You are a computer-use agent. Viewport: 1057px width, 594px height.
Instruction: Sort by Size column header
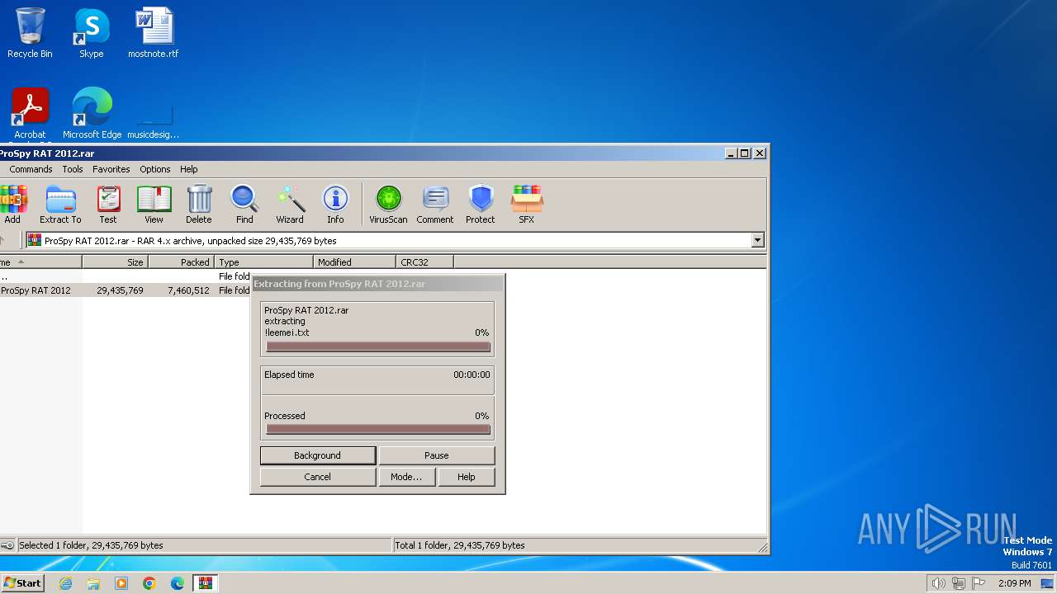pos(116,262)
